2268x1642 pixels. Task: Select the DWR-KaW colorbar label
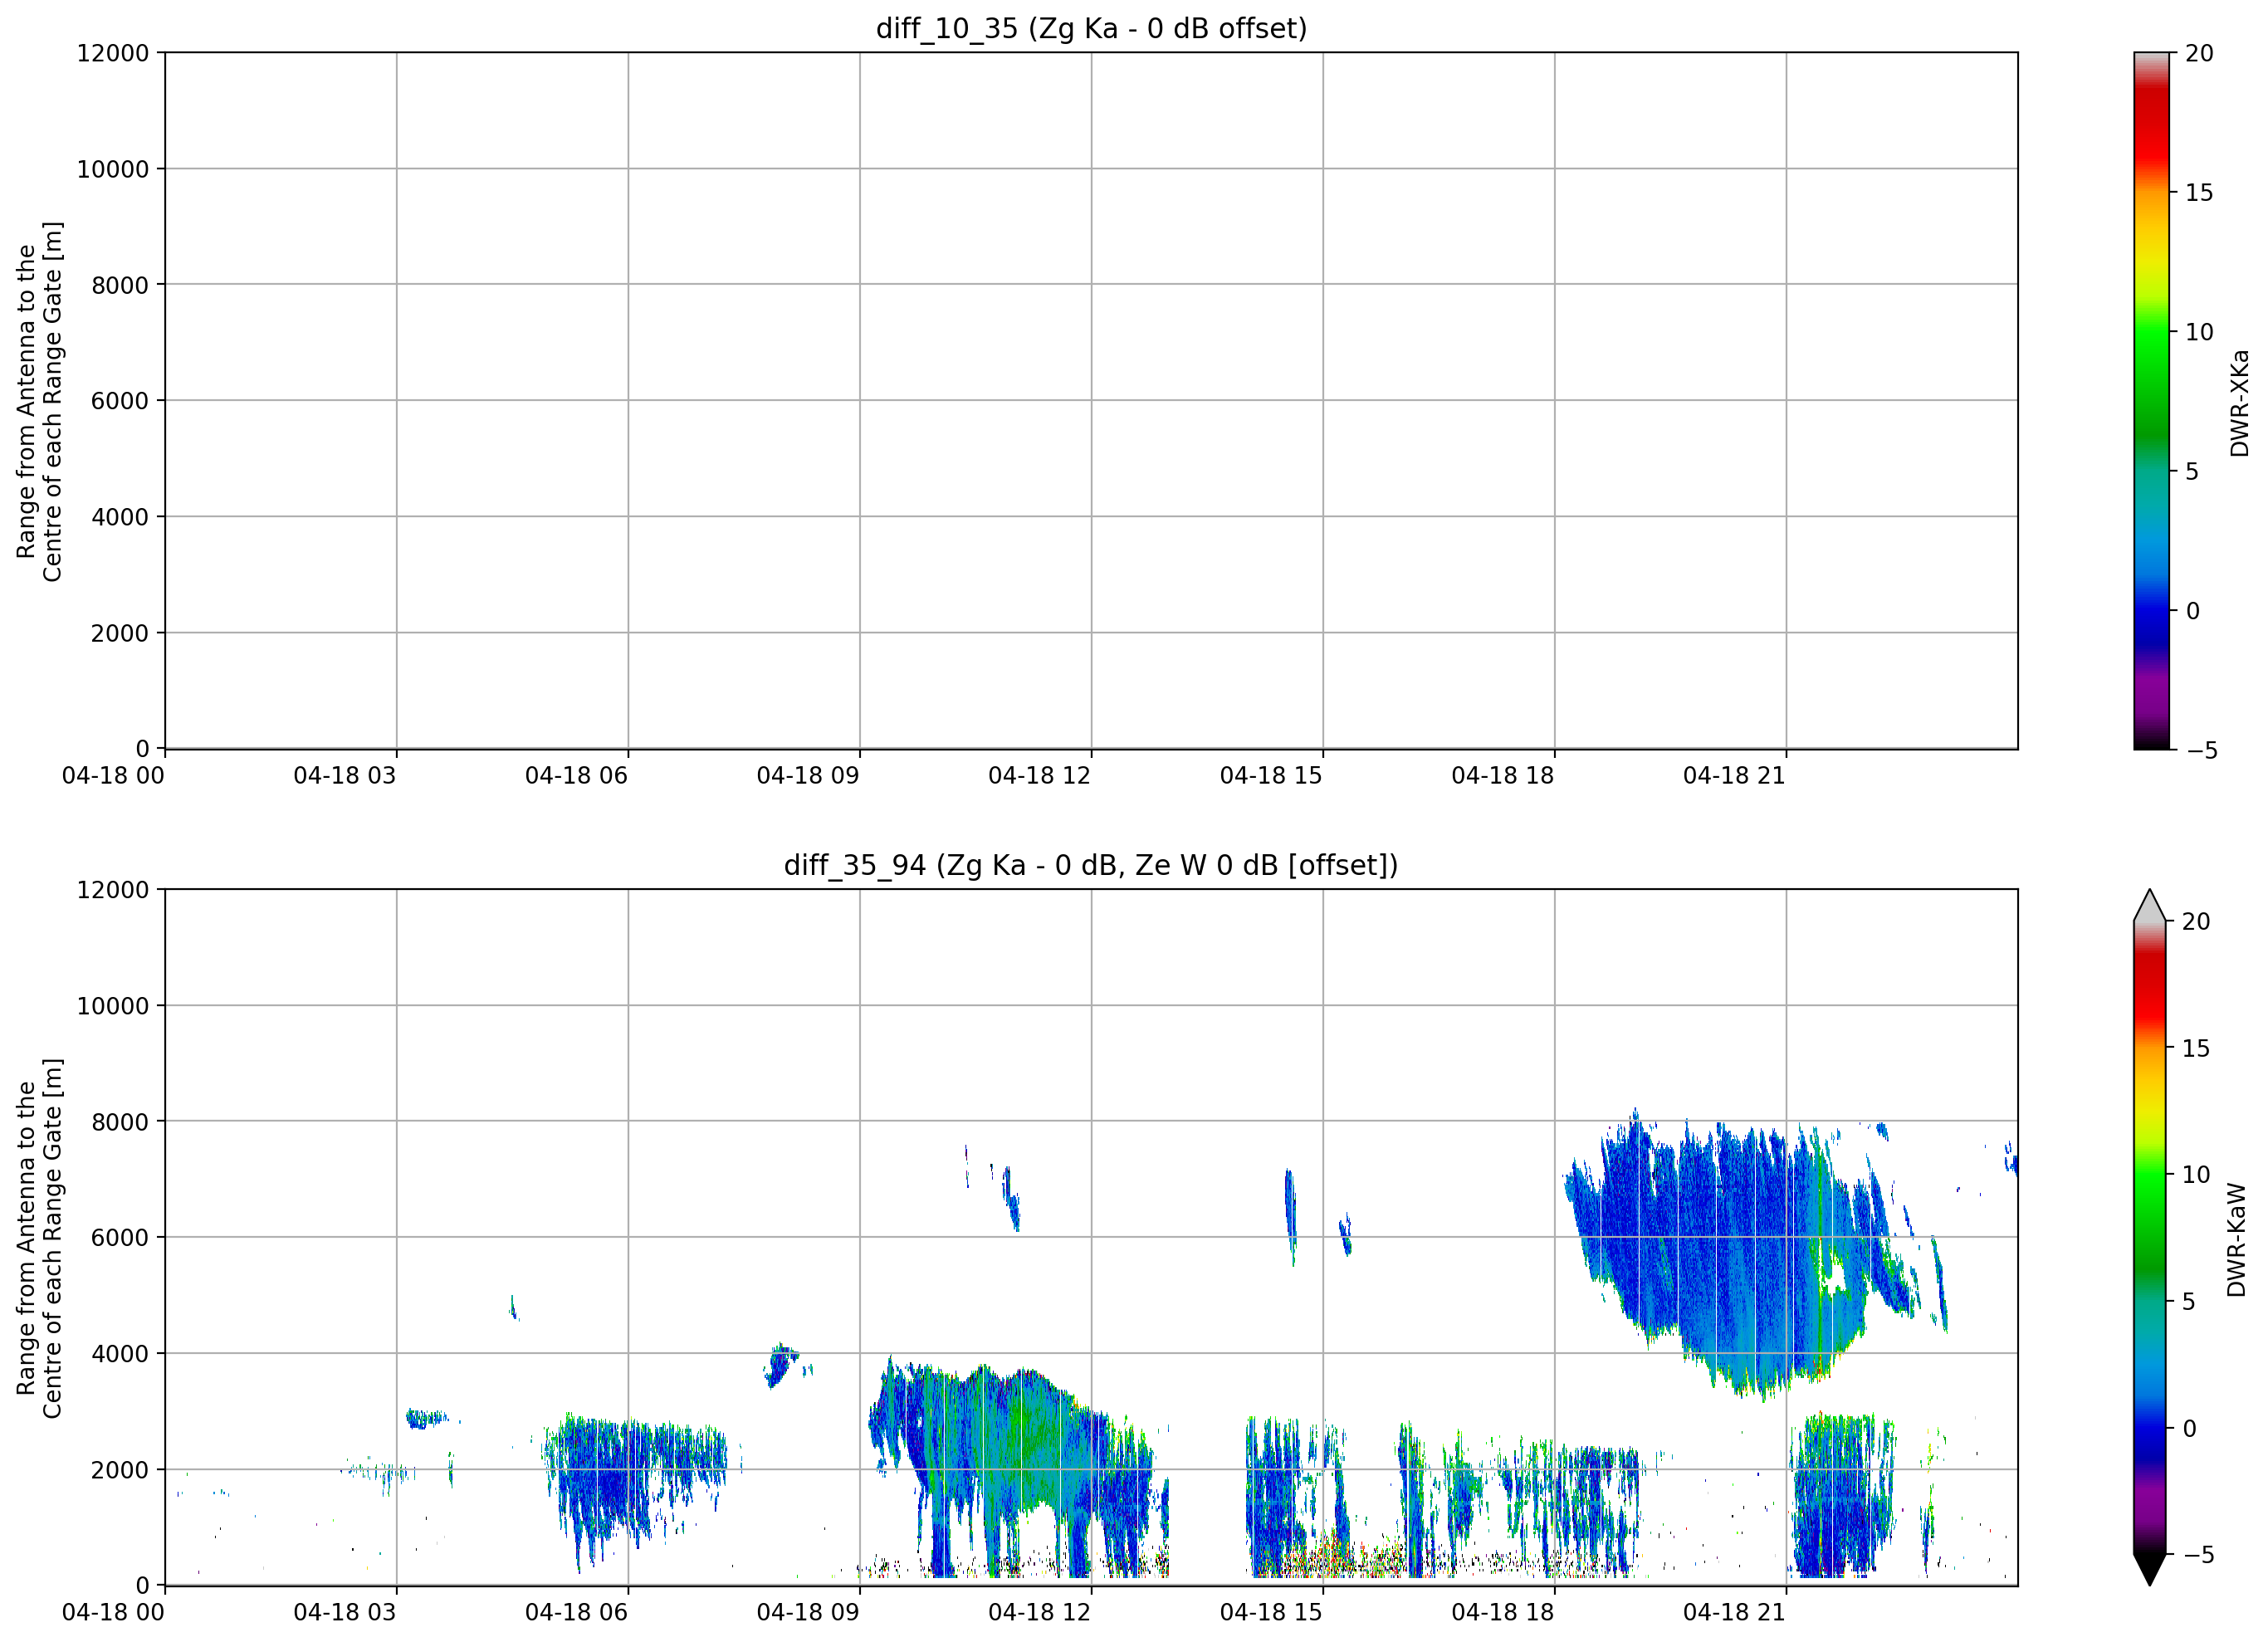tap(2237, 1240)
